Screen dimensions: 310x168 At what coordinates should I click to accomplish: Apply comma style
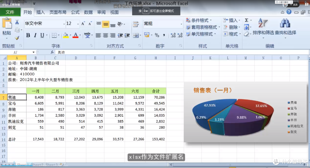pos(164,35)
